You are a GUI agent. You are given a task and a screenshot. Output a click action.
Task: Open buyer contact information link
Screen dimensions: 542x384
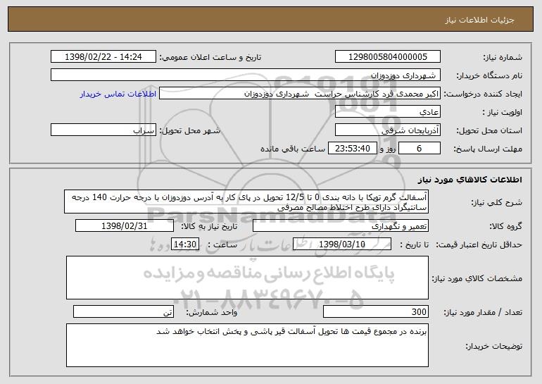coord(118,94)
